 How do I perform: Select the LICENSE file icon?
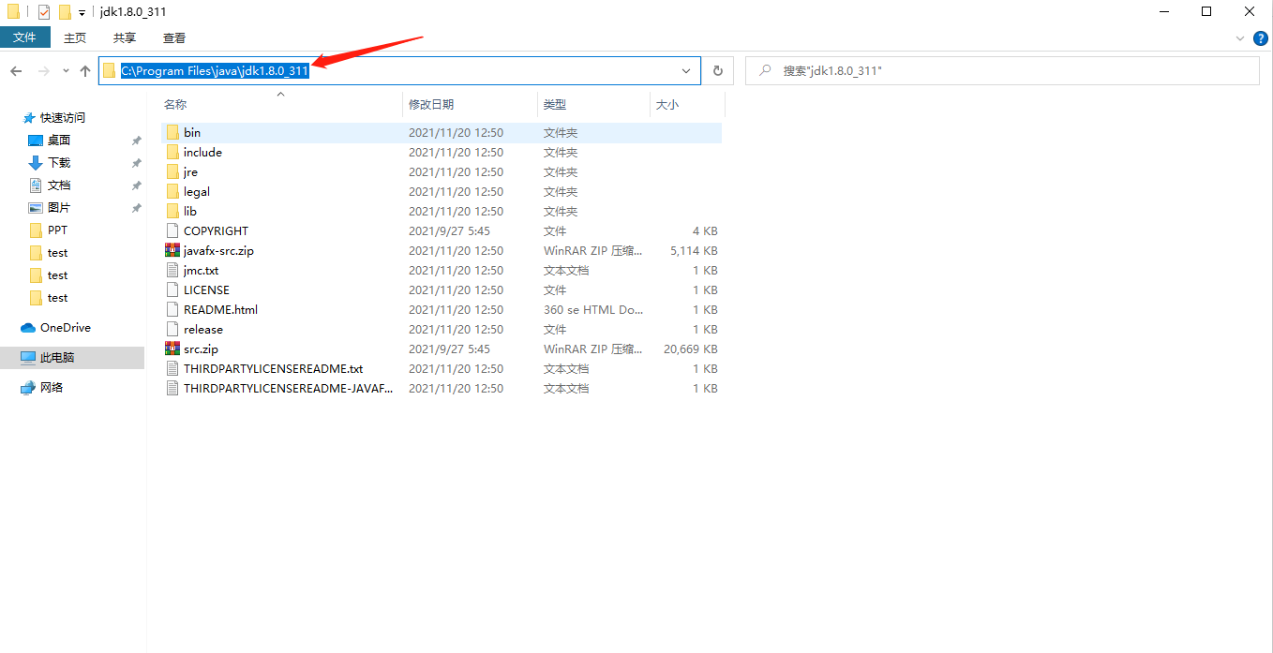click(x=172, y=289)
